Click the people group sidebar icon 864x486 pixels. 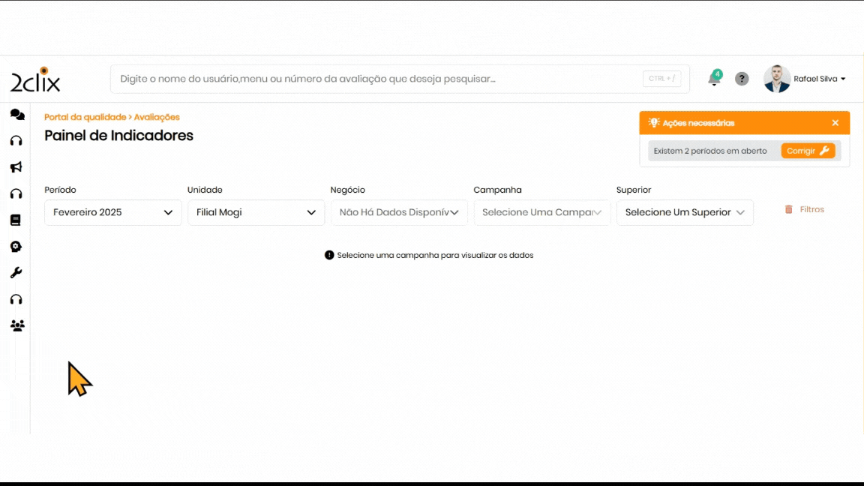[x=17, y=325]
